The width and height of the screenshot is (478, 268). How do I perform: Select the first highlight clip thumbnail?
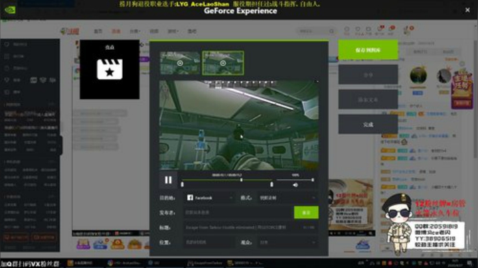[x=180, y=63]
